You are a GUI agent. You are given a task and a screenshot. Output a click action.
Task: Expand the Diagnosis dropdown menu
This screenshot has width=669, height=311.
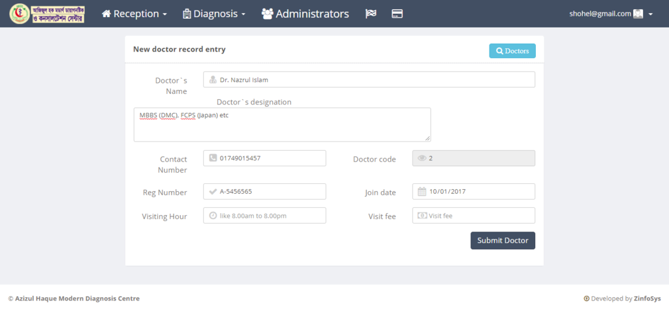[x=214, y=14]
